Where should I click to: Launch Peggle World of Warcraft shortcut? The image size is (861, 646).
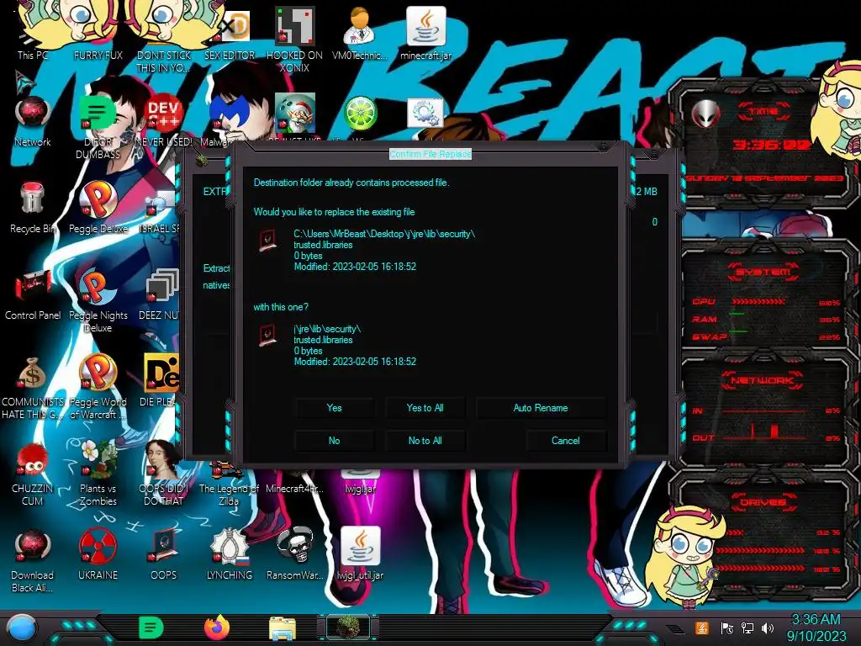(x=98, y=387)
